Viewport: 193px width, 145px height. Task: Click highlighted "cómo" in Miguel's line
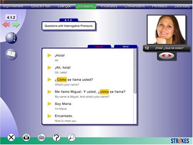[104, 92]
